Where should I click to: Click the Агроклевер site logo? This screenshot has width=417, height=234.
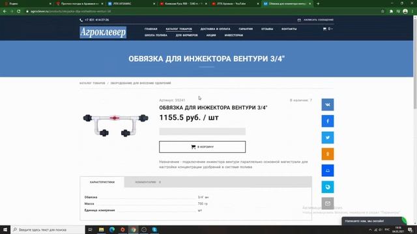pyautogui.click(x=103, y=32)
